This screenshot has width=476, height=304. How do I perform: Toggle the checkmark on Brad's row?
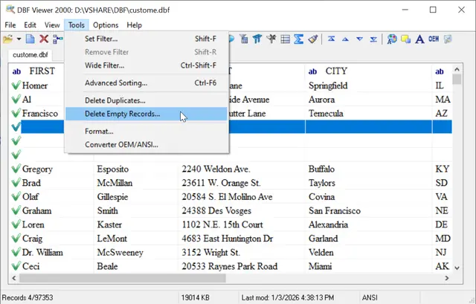(x=16, y=183)
